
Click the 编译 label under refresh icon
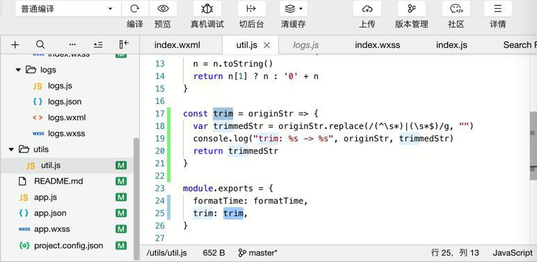(x=135, y=24)
